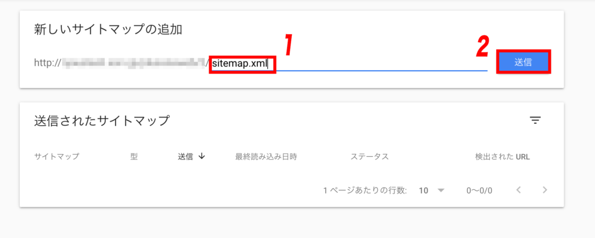The height and width of the screenshot is (238, 595).
Task: Open the filter icon in submitted sitemaps
Action: (535, 120)
